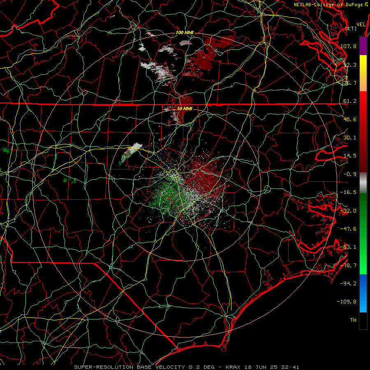370x370 pixels.
Task: Select the -0.9 value on velocity scale
Action: click(350, 174)
